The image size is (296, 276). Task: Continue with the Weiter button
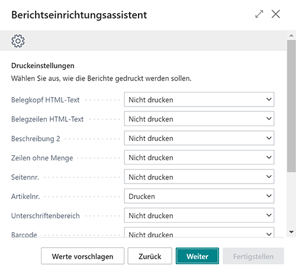(x=197, y=256)
